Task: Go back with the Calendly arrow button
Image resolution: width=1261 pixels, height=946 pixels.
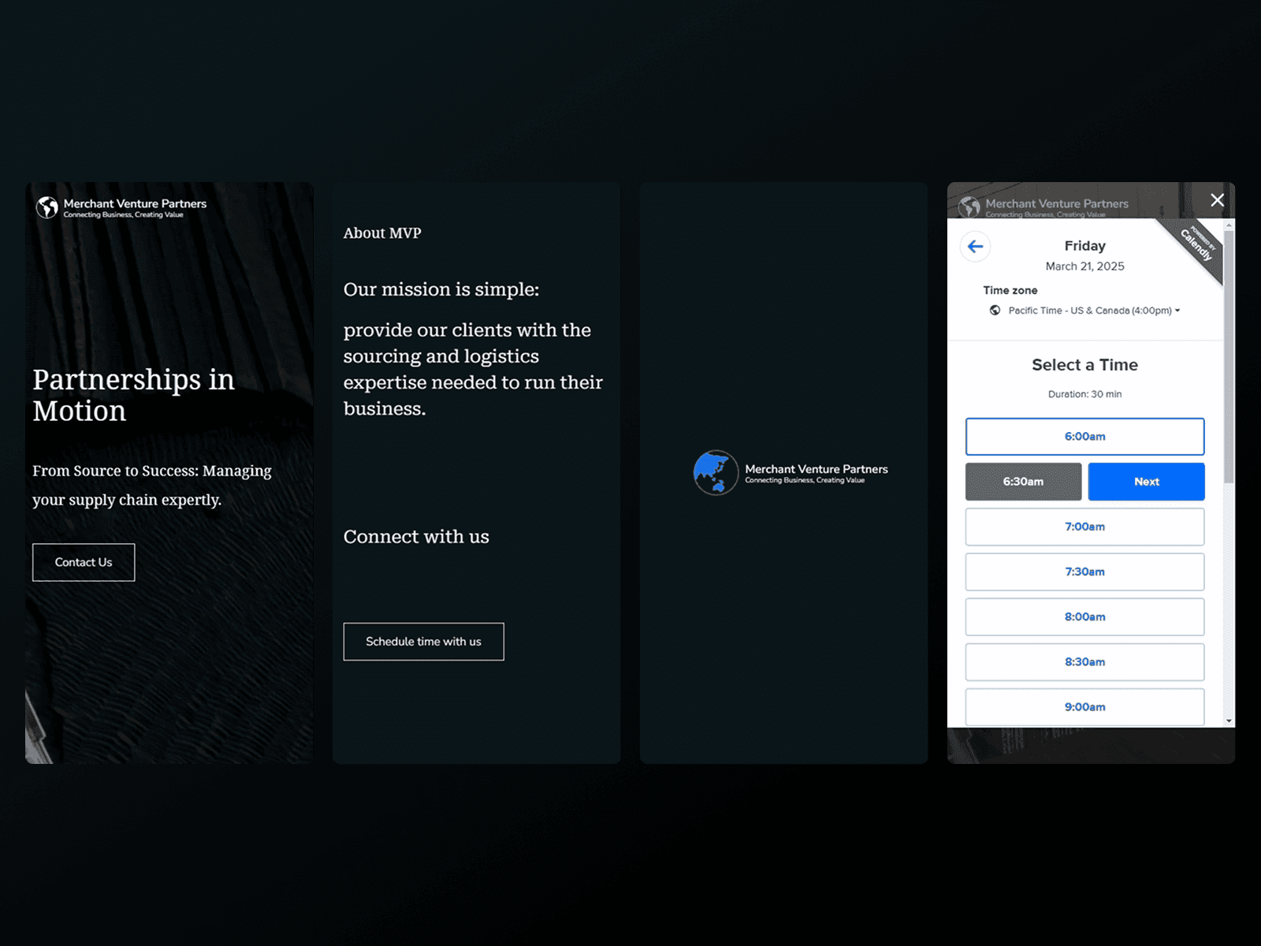Action: pyautogui.click(x=975, y=247)
